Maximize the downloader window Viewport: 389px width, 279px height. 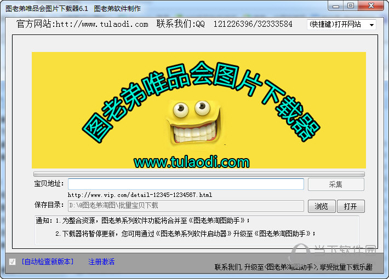(351, 5)
